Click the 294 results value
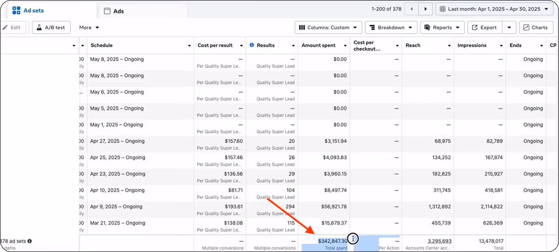 point(290,207)
